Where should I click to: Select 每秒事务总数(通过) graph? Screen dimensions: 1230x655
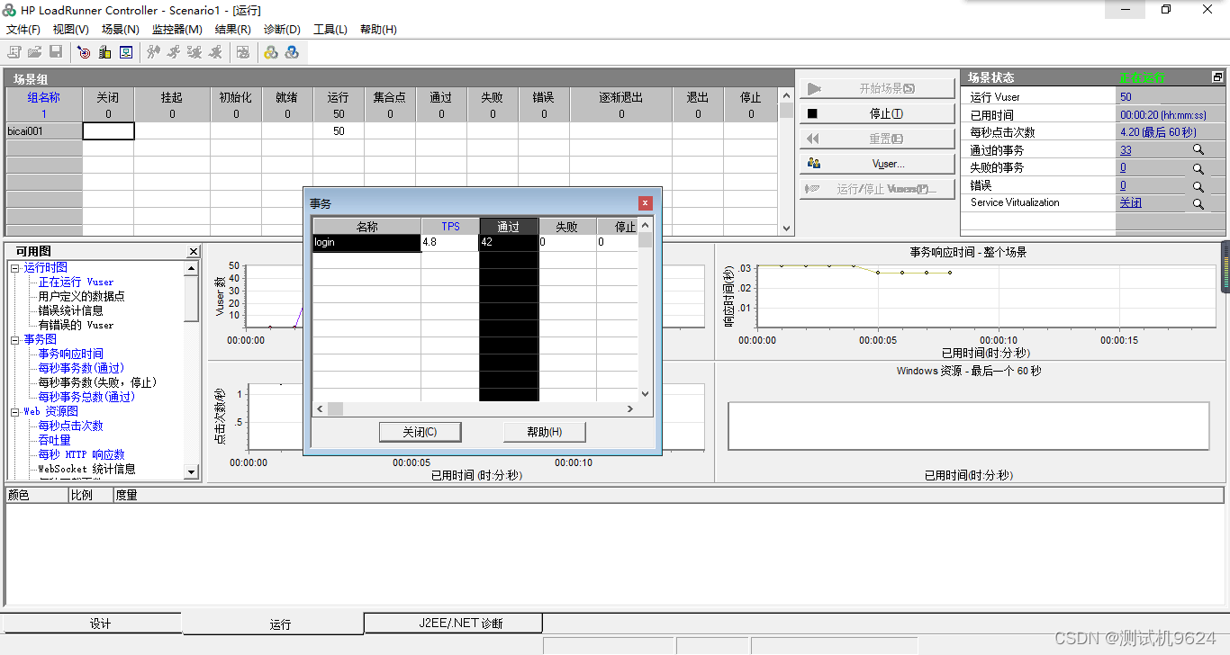pos(86,397)
